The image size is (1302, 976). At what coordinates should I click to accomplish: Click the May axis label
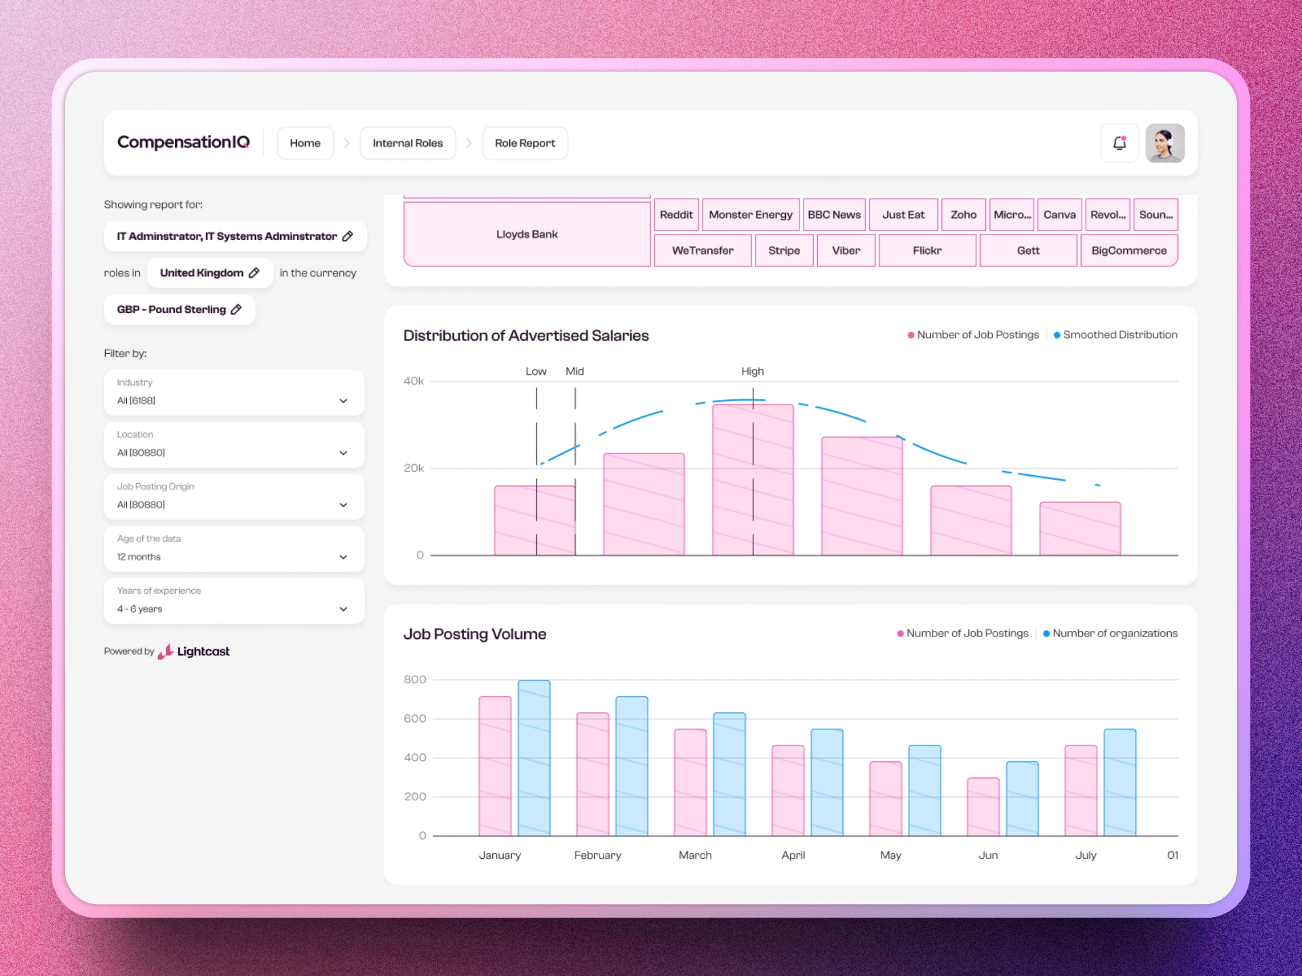890,855
